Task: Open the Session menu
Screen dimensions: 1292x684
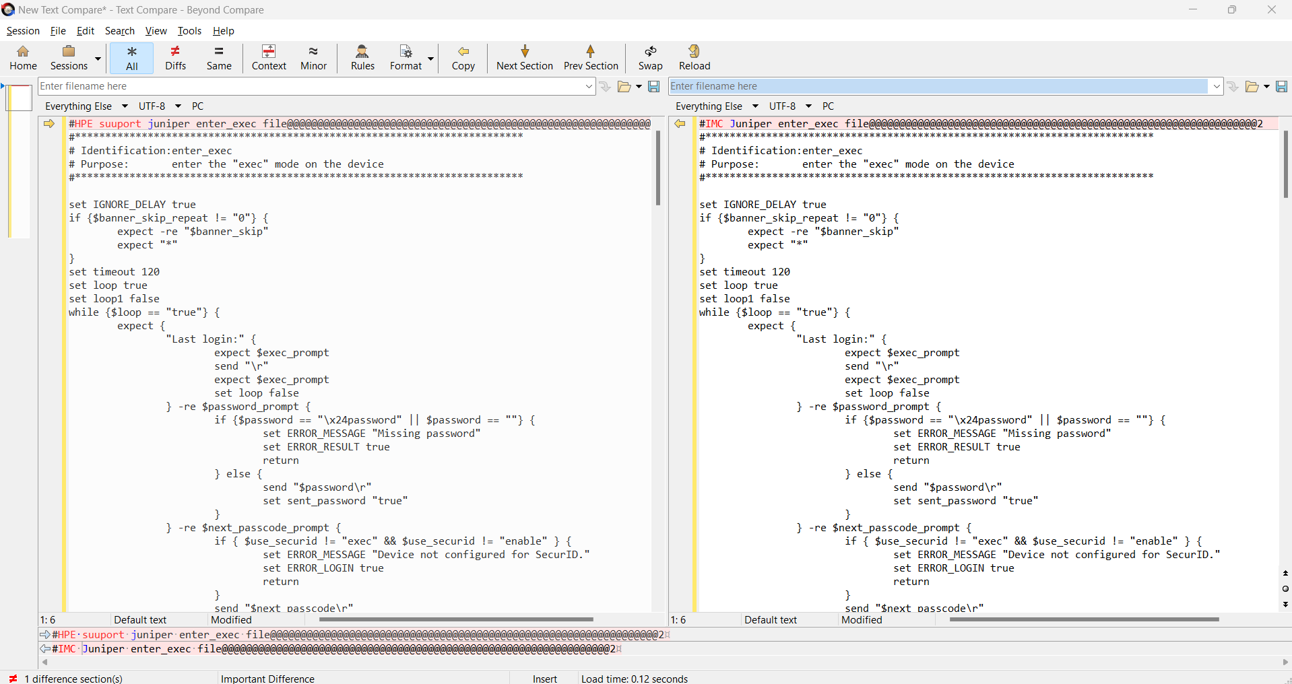Action: (x=23, y=31)
